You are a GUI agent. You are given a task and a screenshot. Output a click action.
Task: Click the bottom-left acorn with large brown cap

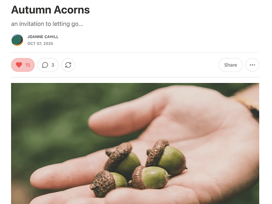[108, 183]
